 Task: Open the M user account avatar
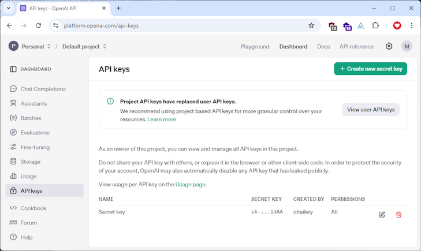[x=407, y=46]
